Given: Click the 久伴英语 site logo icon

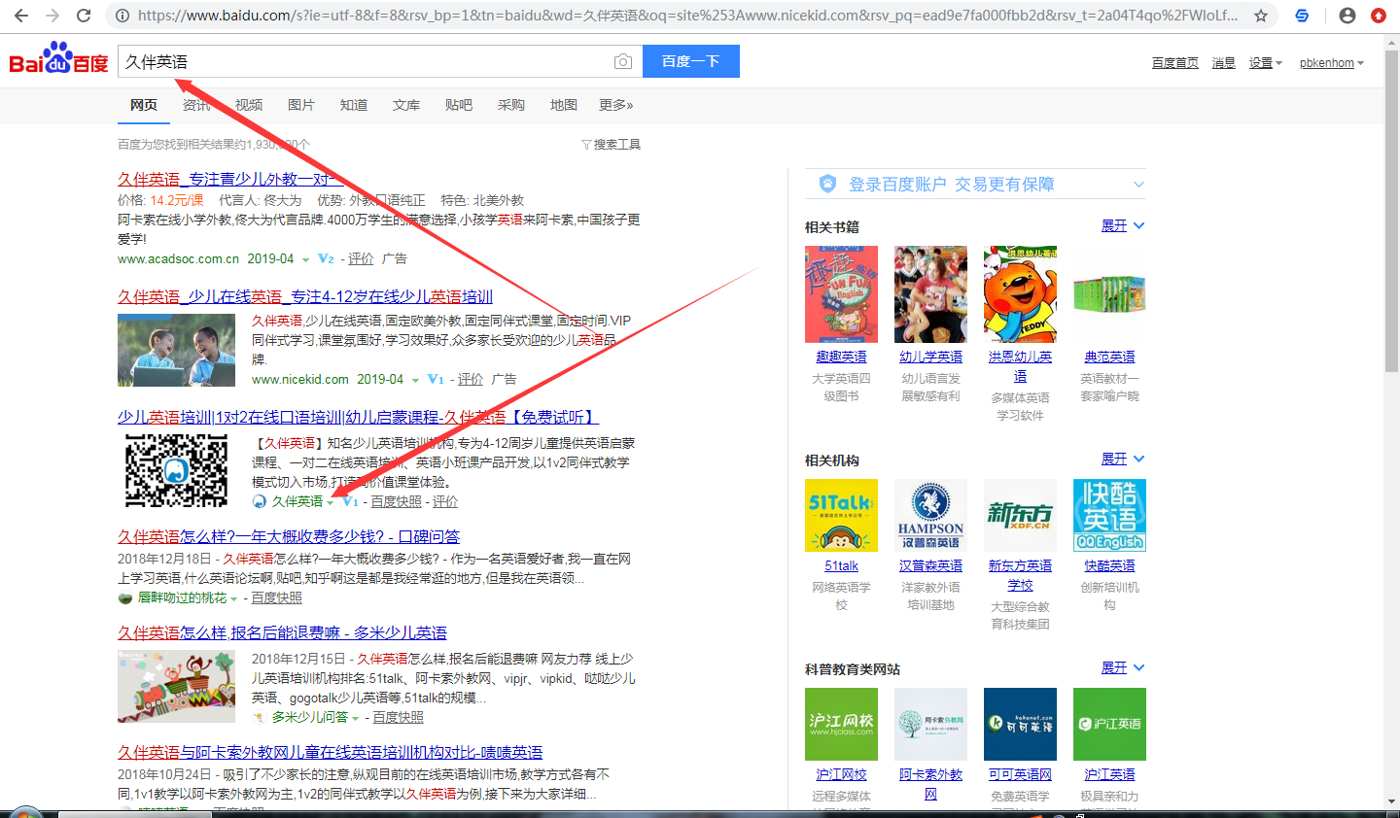Looking at the screenshot, I should pos(260,501).
